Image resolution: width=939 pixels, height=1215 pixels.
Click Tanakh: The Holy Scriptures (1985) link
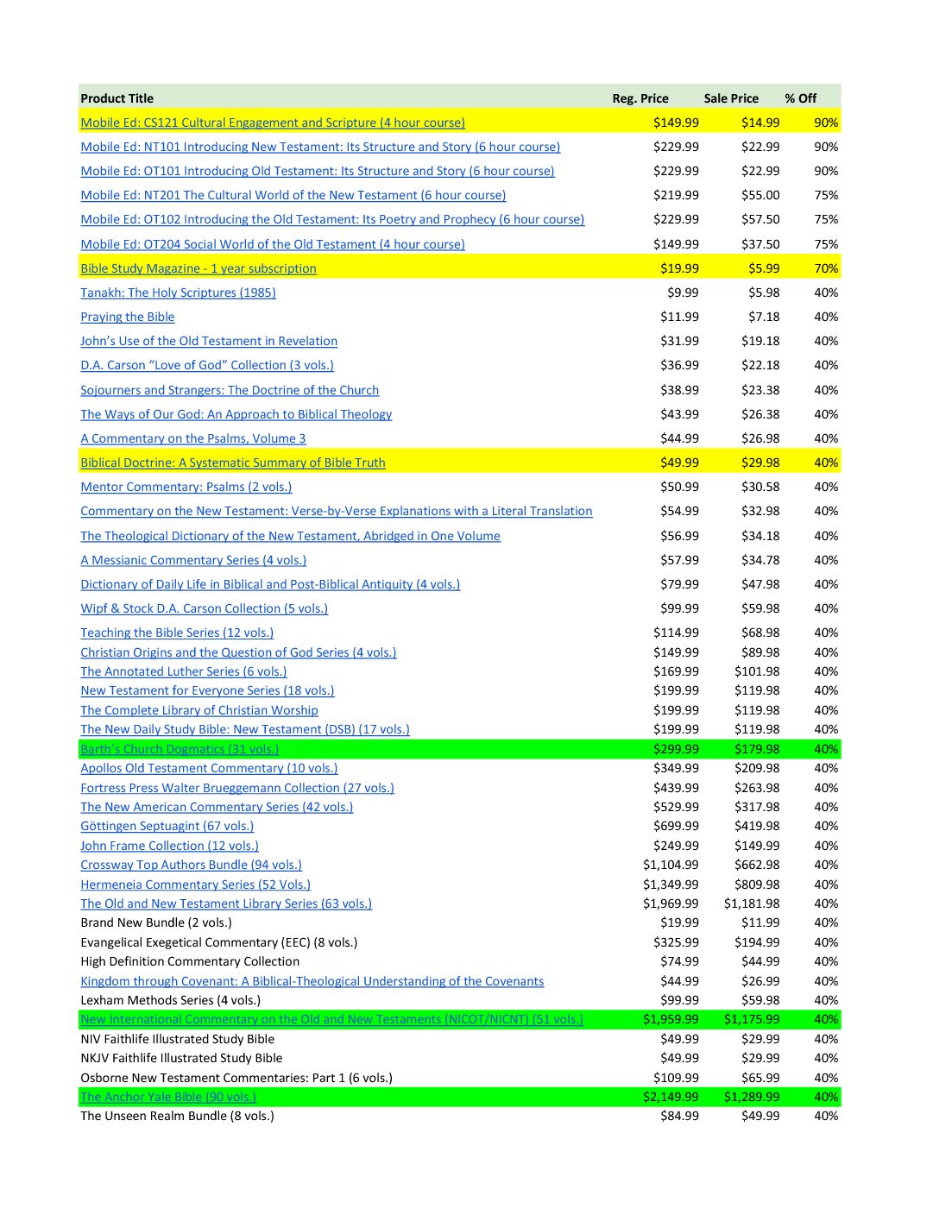(x=178, y=293)
